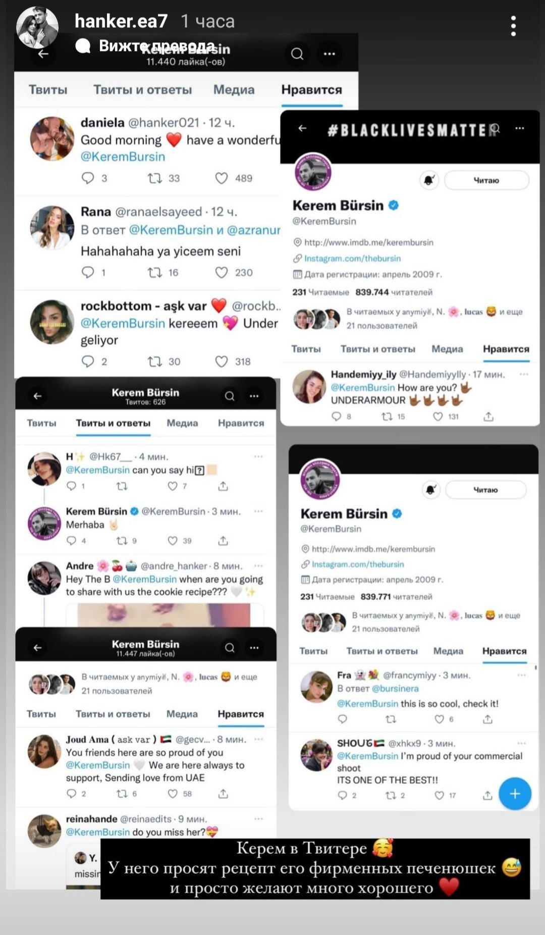545x935 pixels.
Task: Open more options on Joud Ama's tweet
Action: coord(258,739)
